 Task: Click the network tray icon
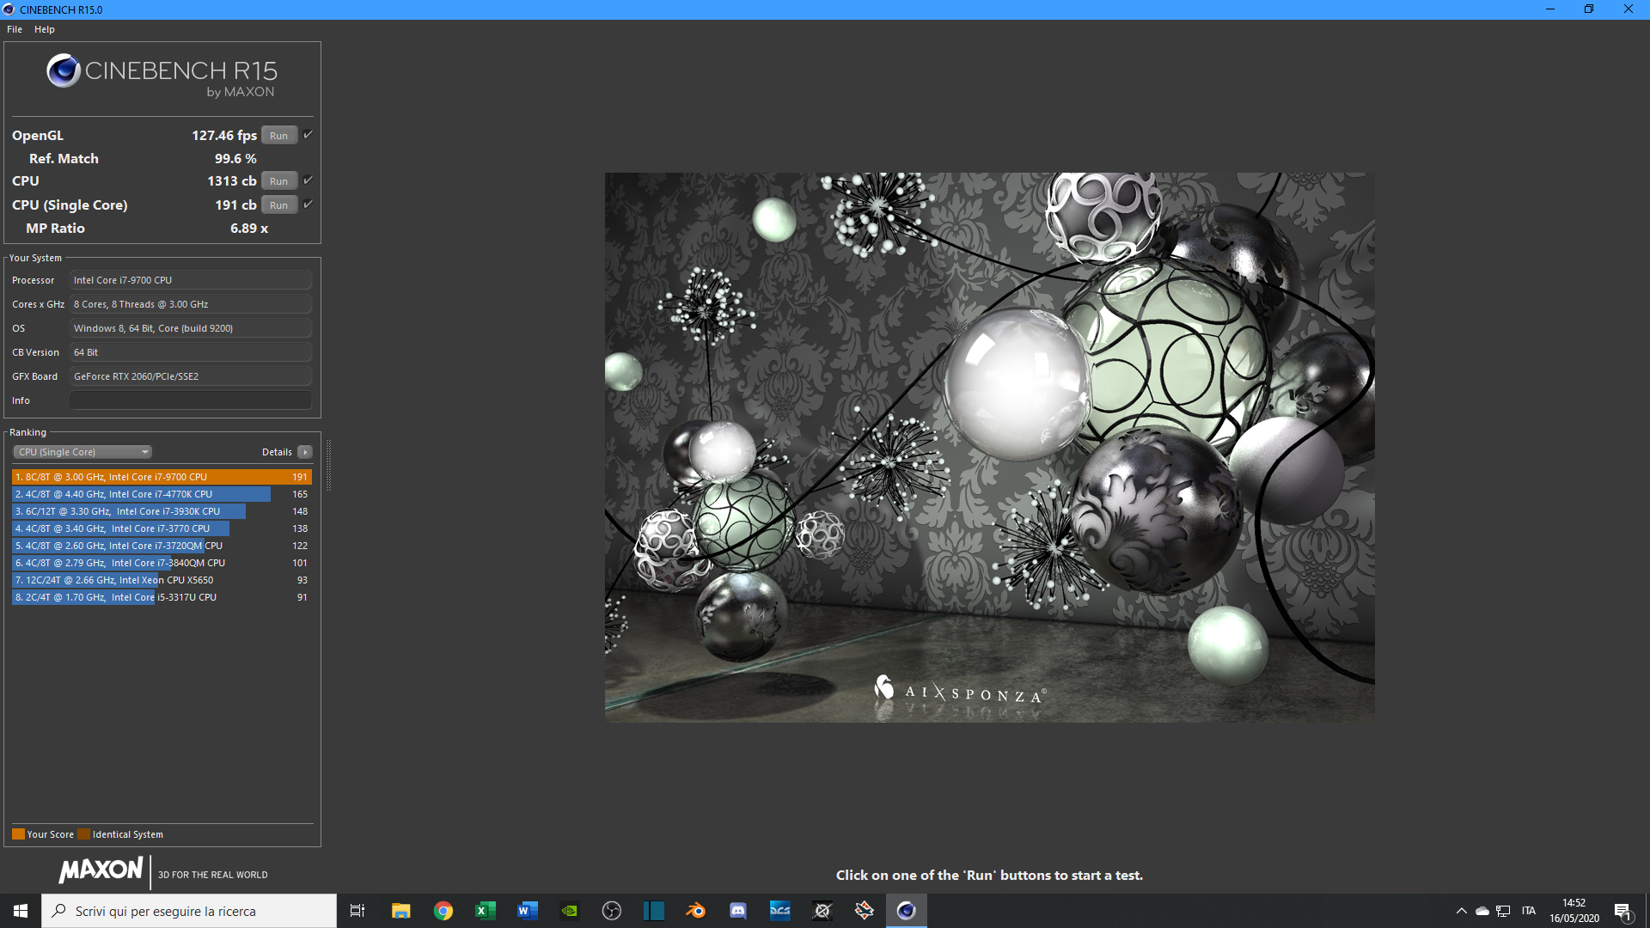pos(1503,911)
